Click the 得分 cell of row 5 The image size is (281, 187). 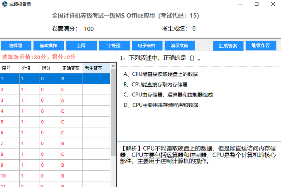pos(50,122)
